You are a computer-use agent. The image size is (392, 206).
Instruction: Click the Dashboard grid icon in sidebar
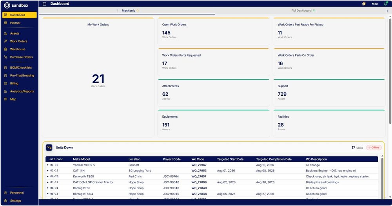[5, 15]
